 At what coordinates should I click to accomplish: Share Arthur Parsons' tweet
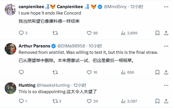(x=166, y=72)
